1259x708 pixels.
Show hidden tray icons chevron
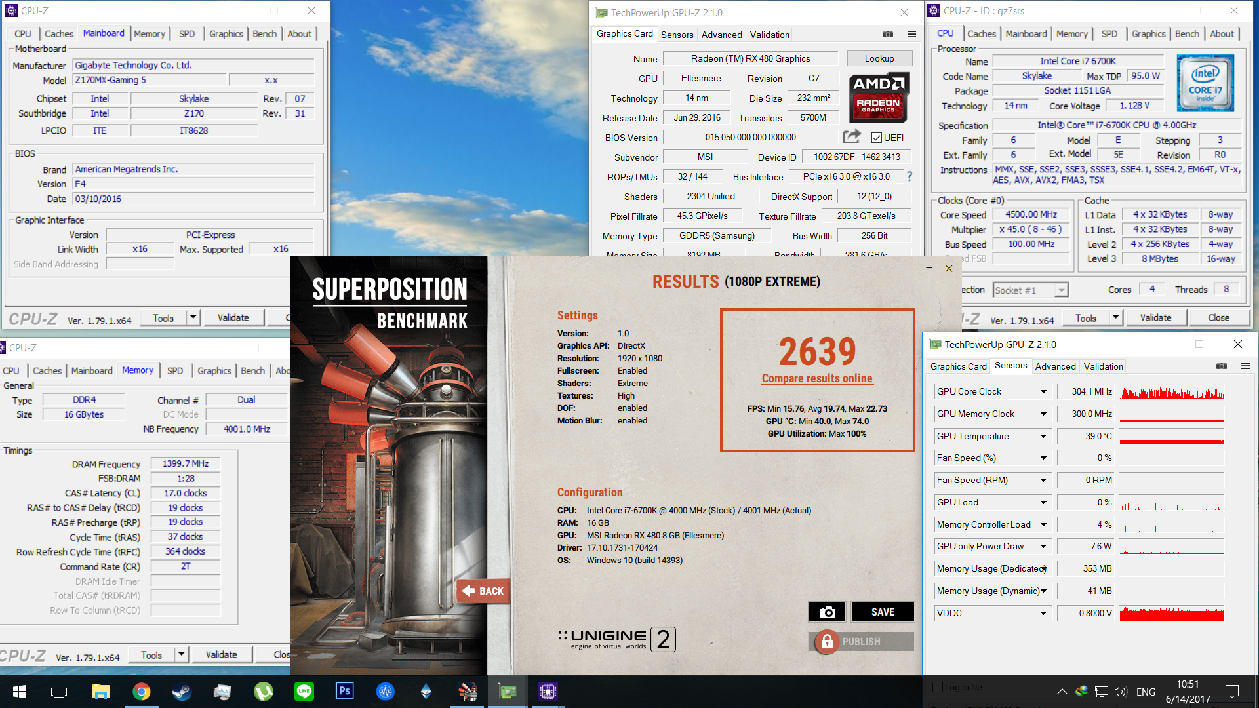(1062, 691)
